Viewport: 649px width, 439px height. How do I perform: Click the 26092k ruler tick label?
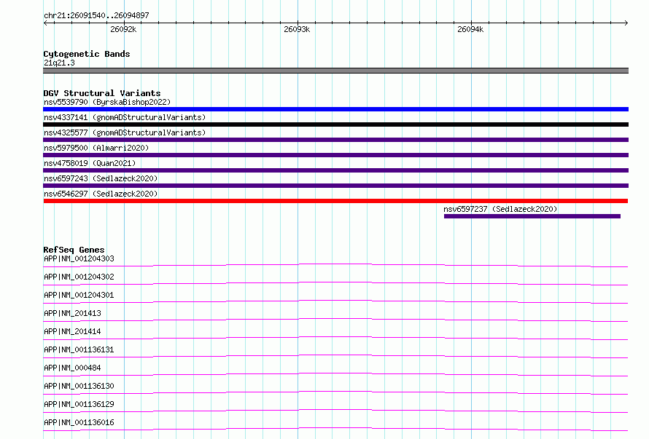pyautogui.click(x=123, y=29)
